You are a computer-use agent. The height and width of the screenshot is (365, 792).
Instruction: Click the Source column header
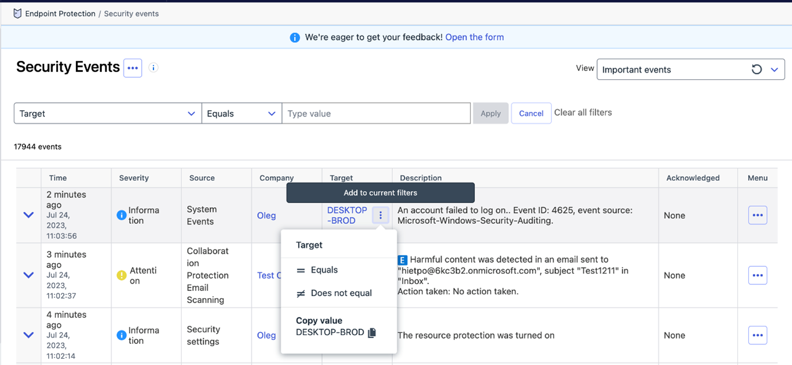[x=202, y=178]
